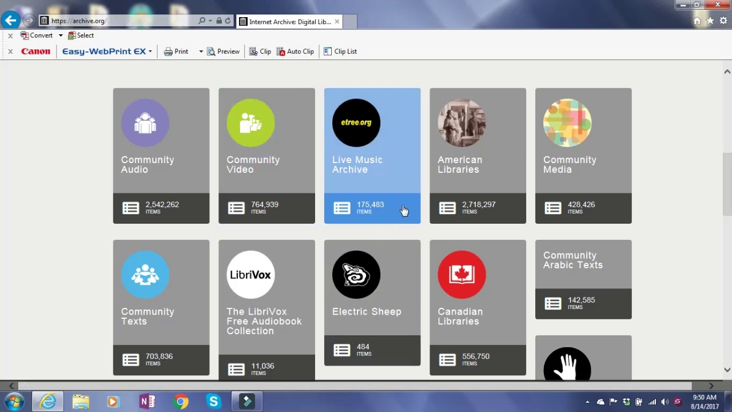Viewport: 732px width, 412px height.
Task: Click the Canadian Libraries maple leaf icon
Action: pos(462,275)
